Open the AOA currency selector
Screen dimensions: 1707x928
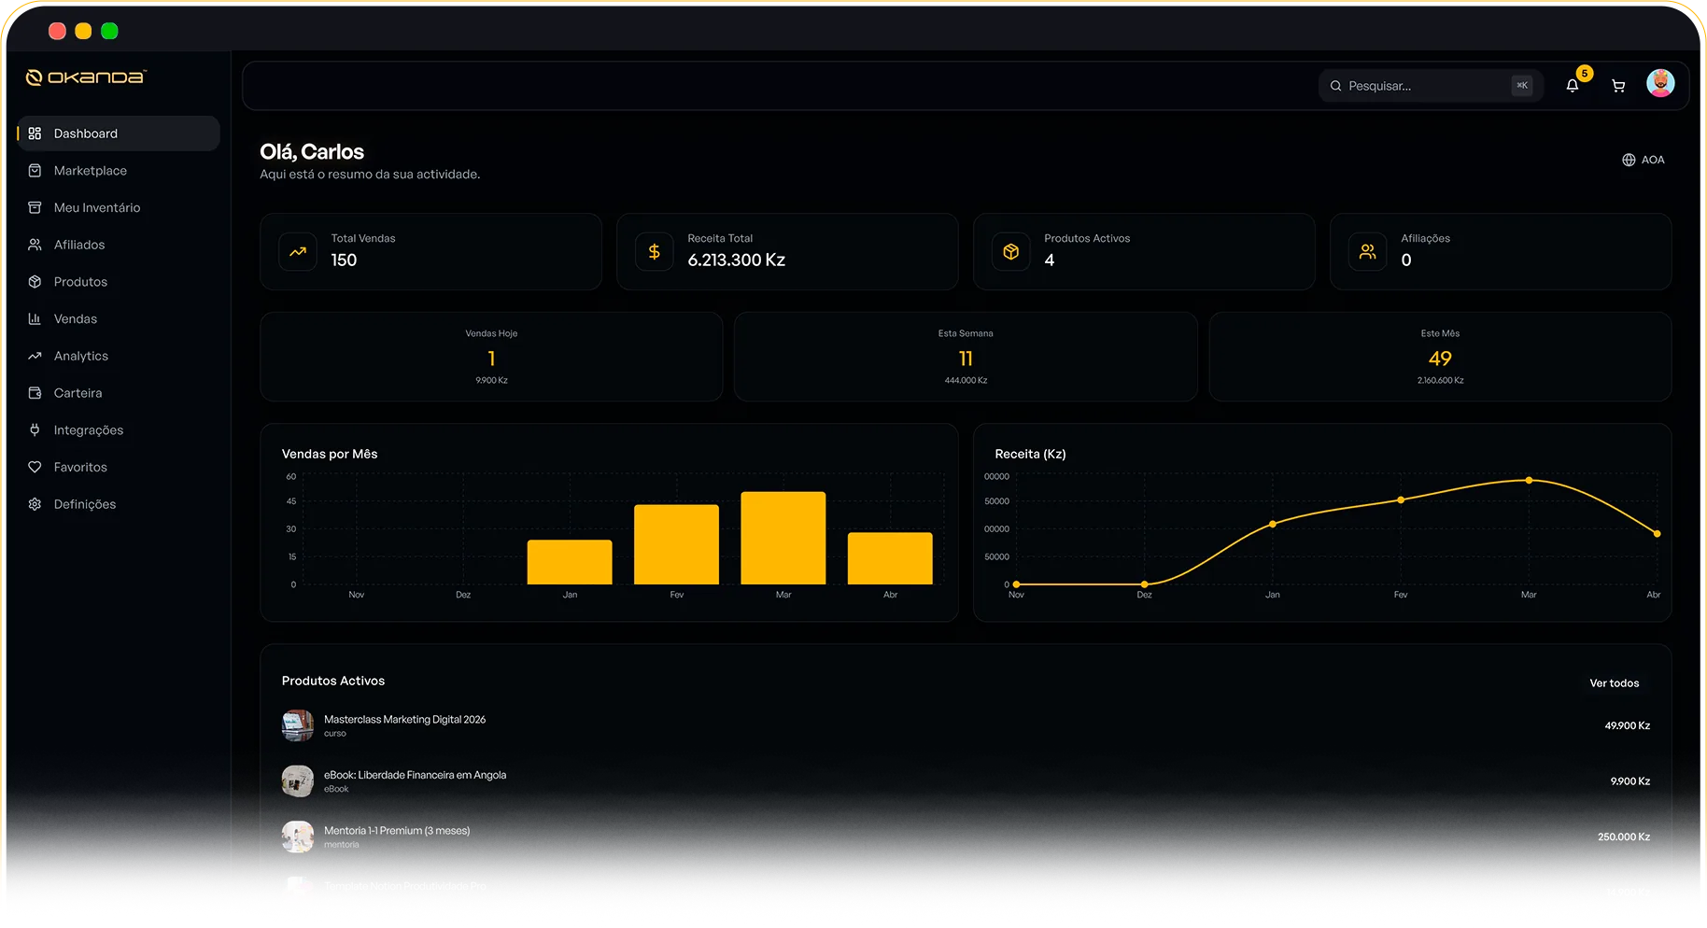coord(1644,160)
